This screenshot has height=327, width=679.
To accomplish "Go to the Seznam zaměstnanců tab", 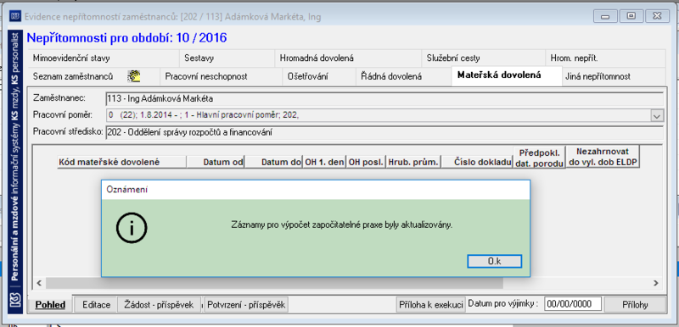I will 93,76.
